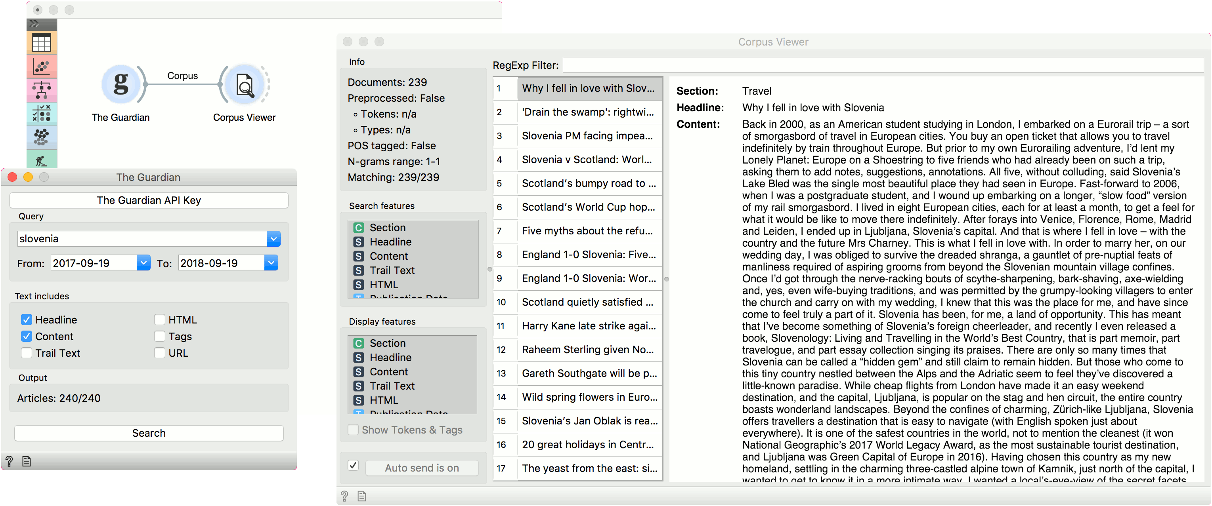Select Trail Text in Search features
1212x506 pixels.
point(413,270)
